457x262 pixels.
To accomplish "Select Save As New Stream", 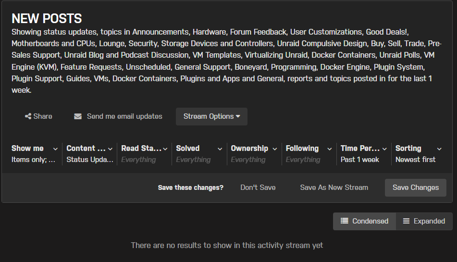I will (334, 187).
